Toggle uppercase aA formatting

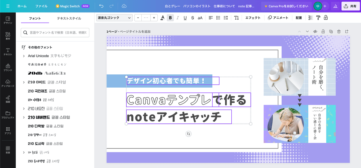coord(200,18)
